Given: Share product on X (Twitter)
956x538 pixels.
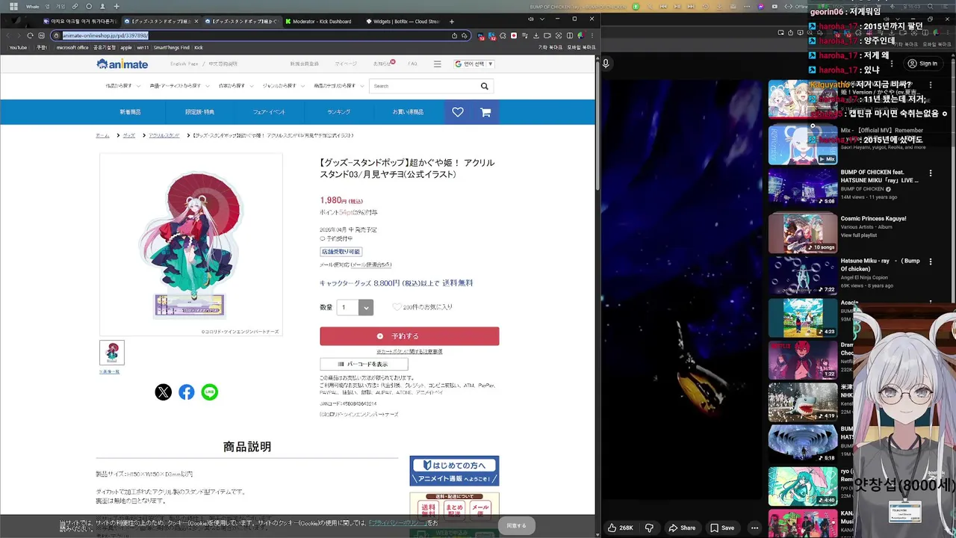Looking at the screenshot, I should (164, 392).
